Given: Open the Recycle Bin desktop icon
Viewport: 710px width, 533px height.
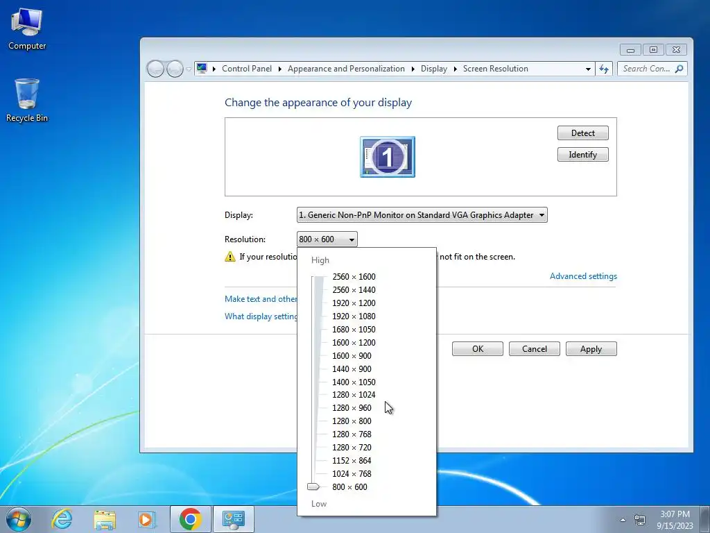Looking at the screenshot, I should (x=27, y=100).
